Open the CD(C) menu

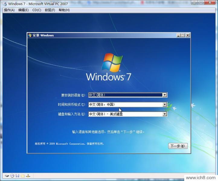point(37,10)
